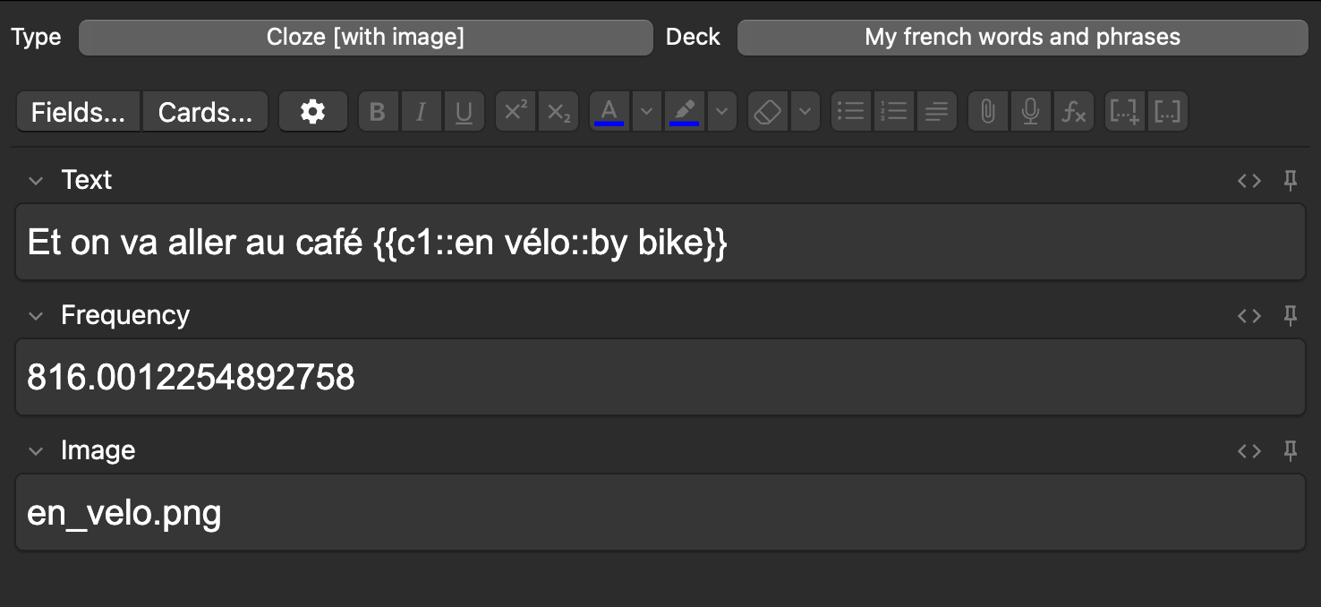1321x607 pixels.
Task: Toggle HTML editor for Image field
Action: point(1249,451)
